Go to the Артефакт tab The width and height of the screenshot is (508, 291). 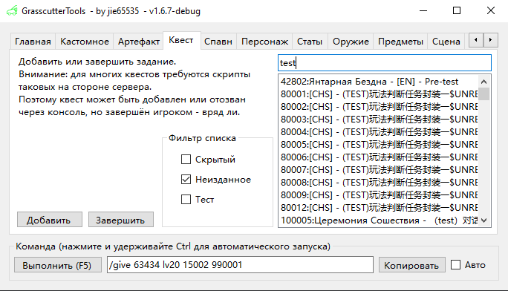click(x=138, y=42)
